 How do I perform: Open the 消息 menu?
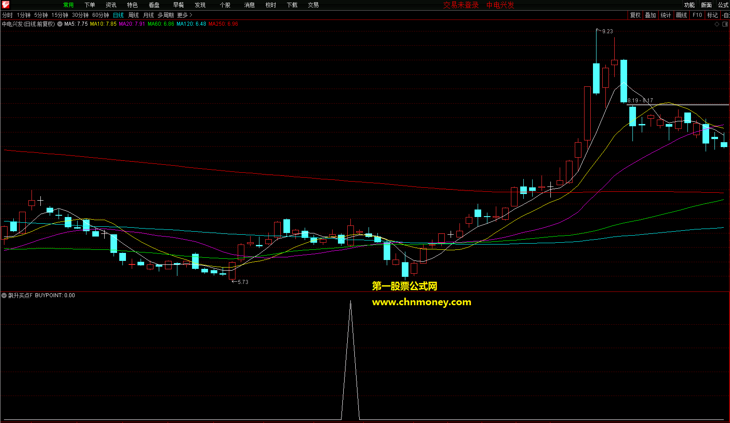249,5
